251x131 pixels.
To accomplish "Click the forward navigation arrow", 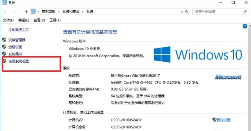I will coord(14,12).
